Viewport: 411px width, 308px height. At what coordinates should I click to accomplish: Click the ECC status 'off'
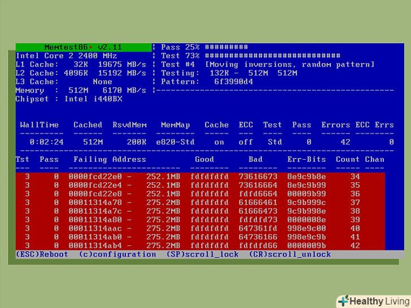[246, 142]
